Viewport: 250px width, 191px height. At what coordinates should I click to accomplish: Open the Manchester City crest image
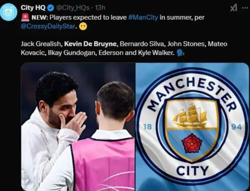tap(192, 127)
